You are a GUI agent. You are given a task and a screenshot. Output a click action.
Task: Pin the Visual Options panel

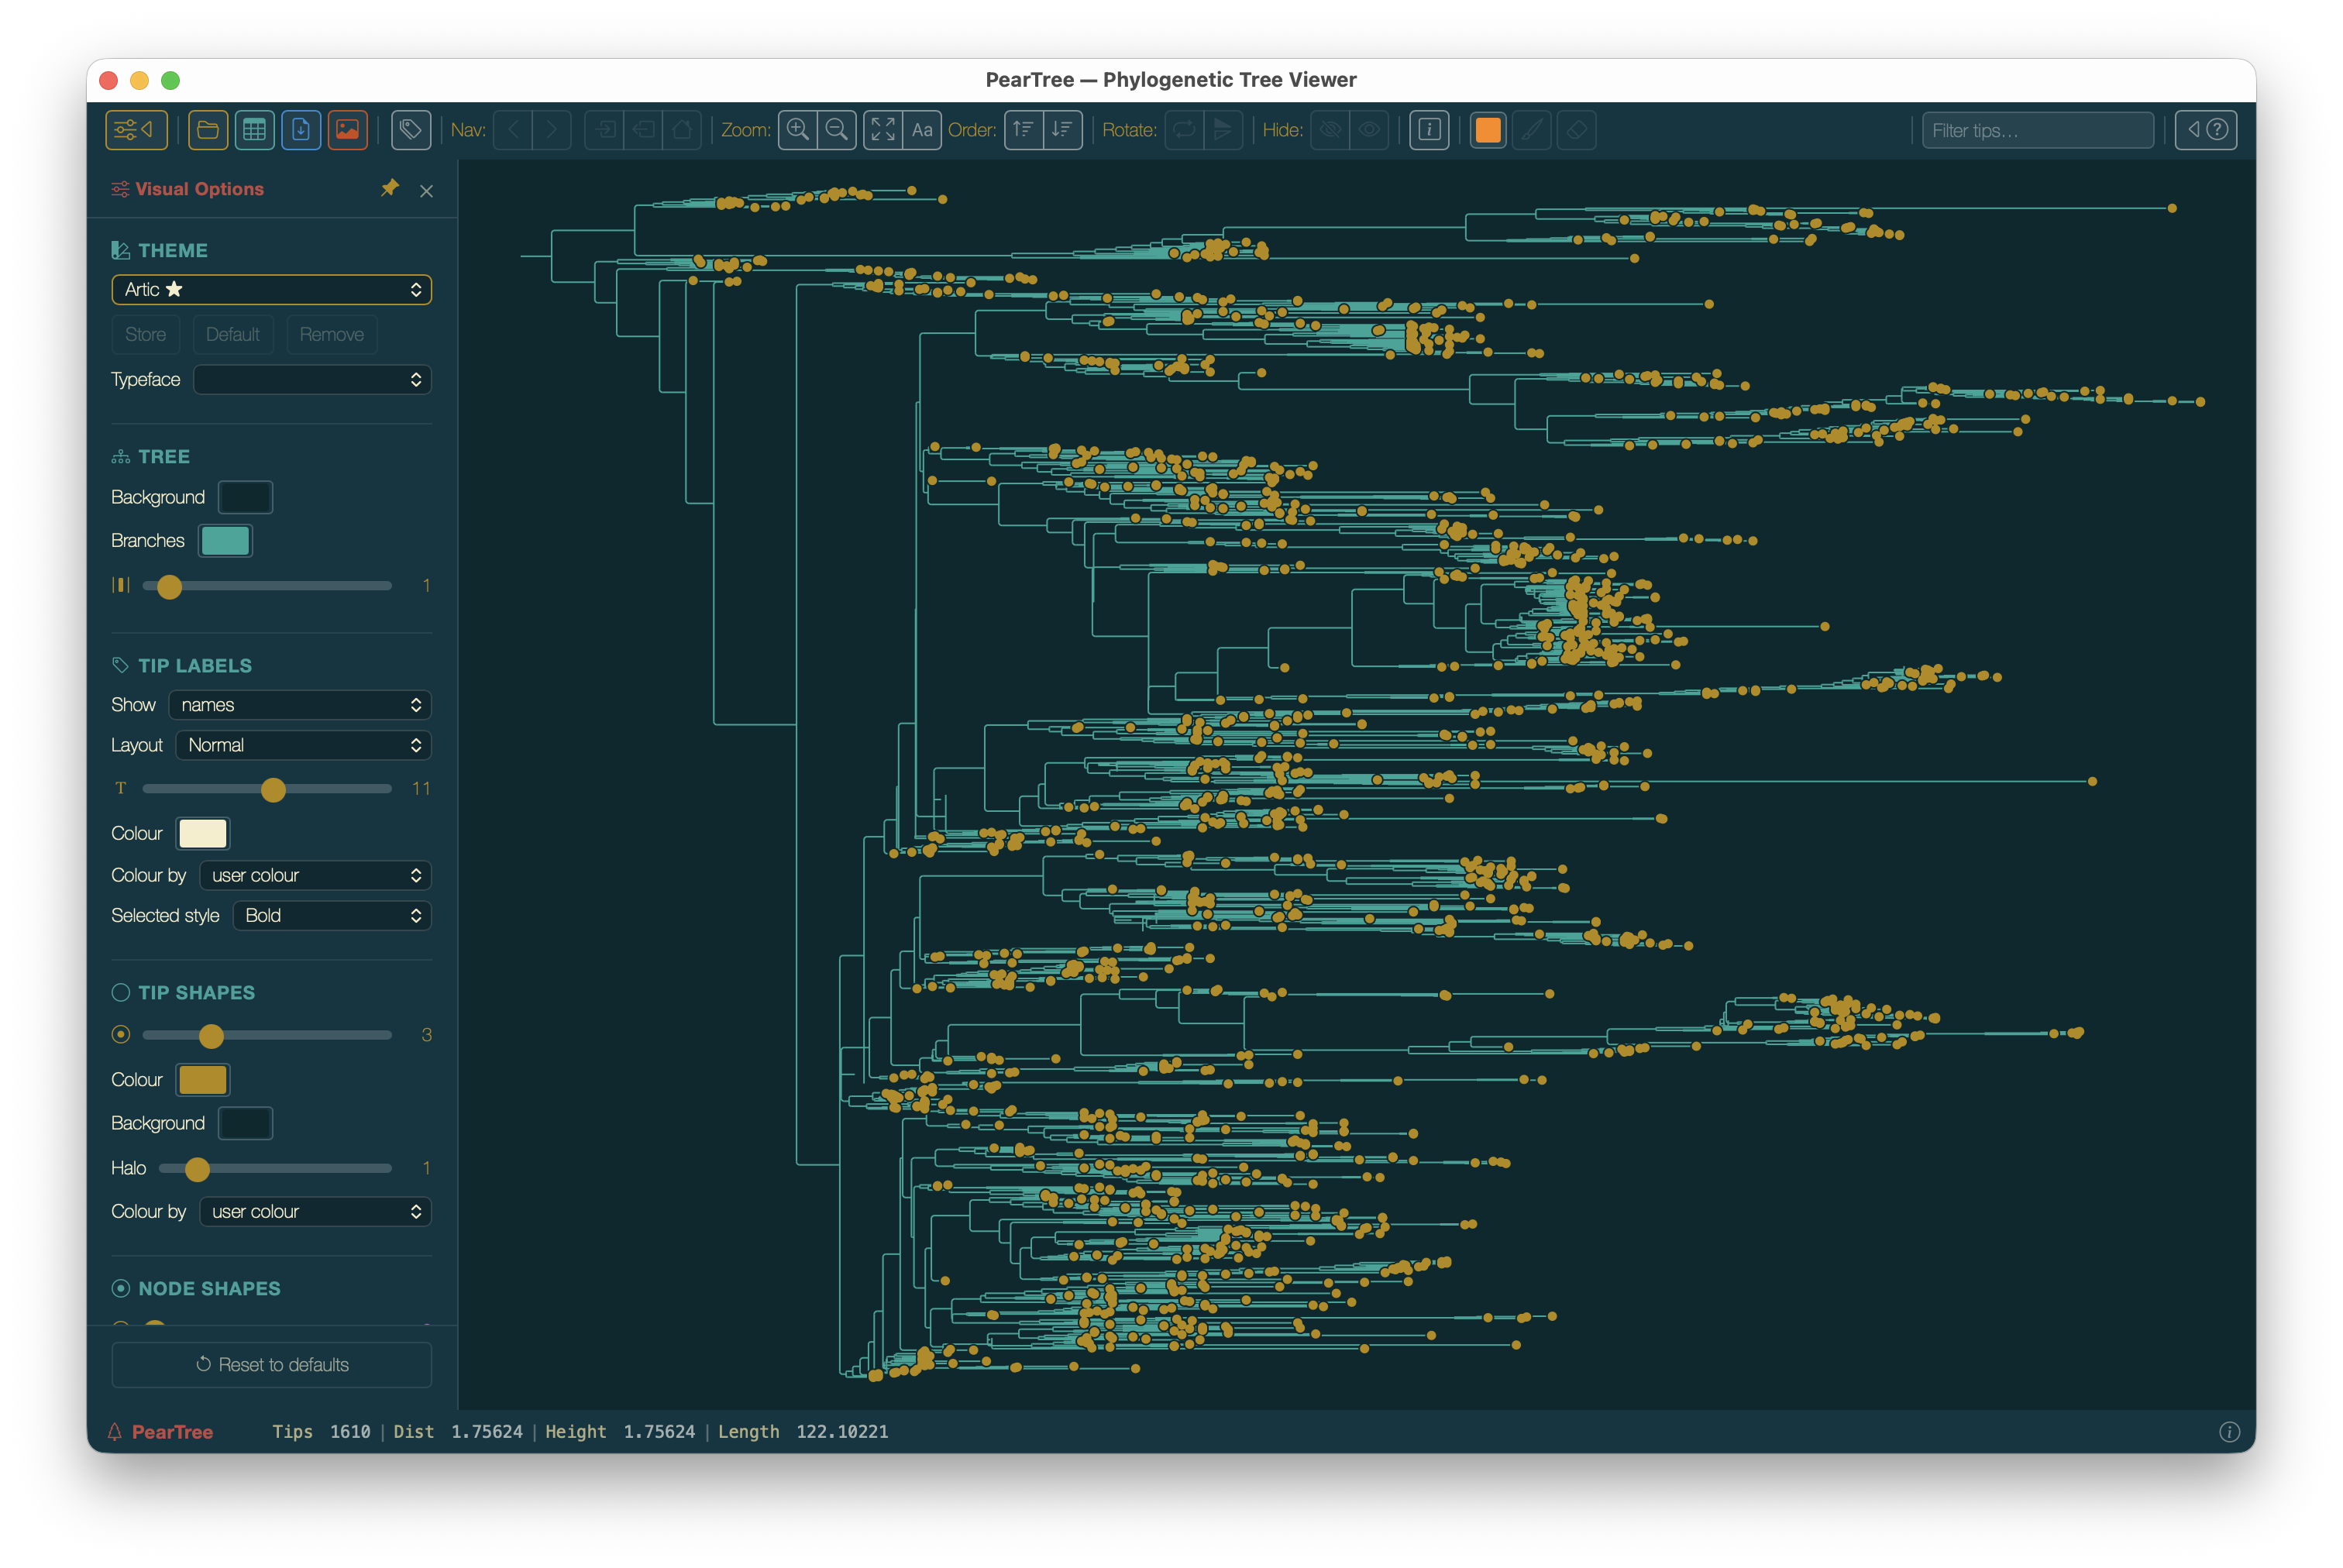(390, 188)
